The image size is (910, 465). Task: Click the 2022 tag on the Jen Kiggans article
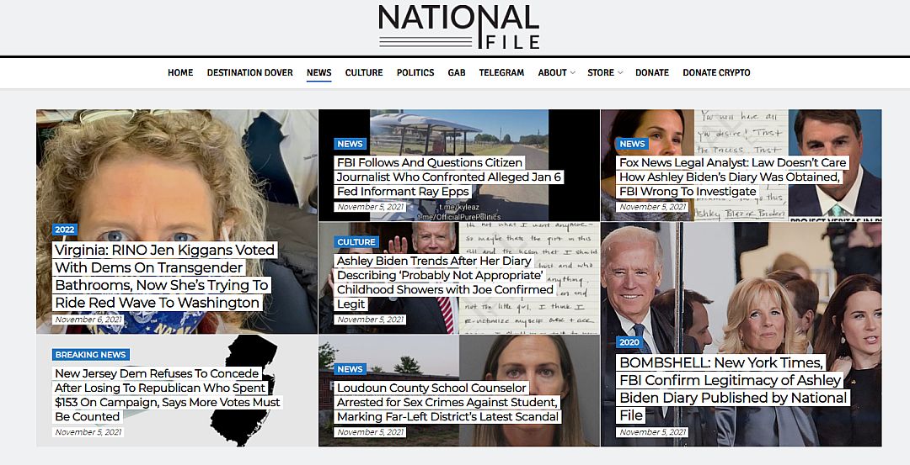64,230
